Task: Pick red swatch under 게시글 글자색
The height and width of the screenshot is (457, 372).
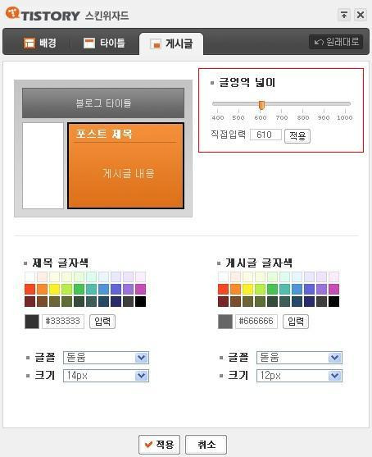Action: (x=223, y=289)
